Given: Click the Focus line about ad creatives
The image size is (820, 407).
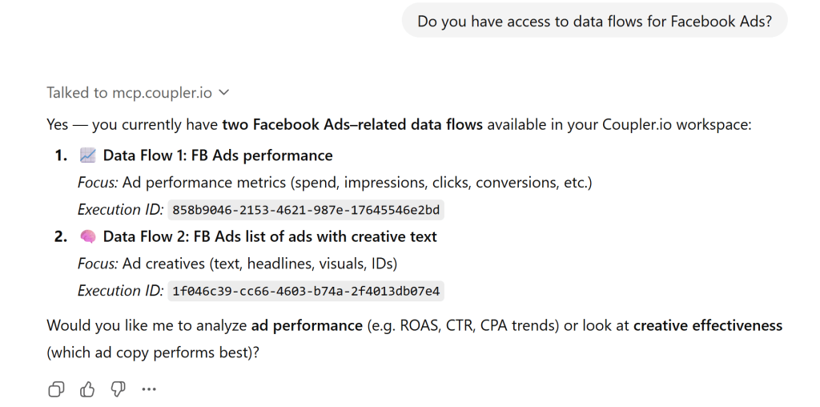Looking at the screenshot, I should pyautogui.click(x=237, y=264).
